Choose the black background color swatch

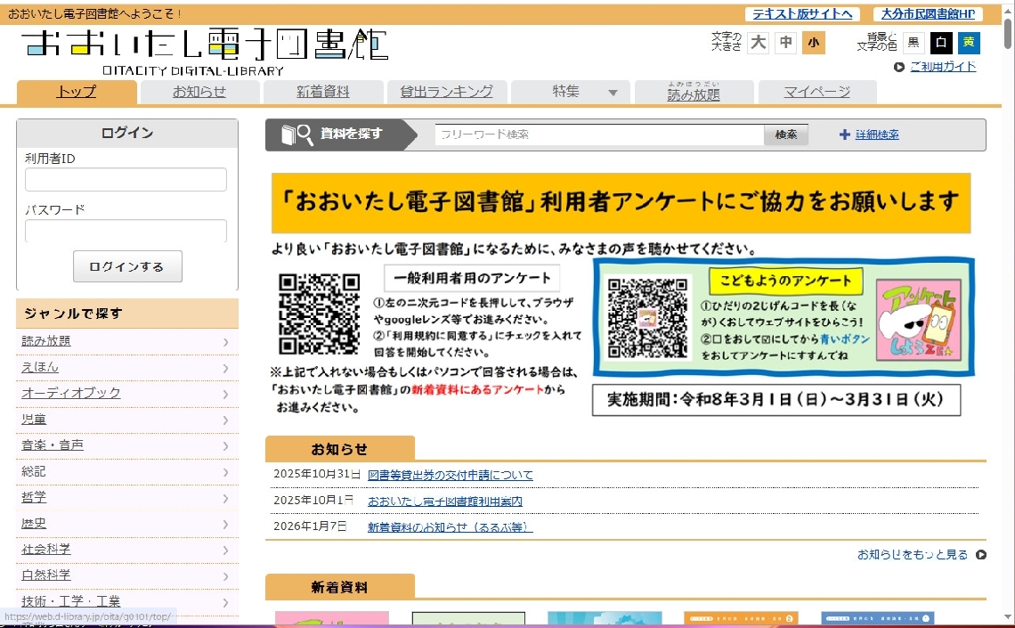pos(941,43)
